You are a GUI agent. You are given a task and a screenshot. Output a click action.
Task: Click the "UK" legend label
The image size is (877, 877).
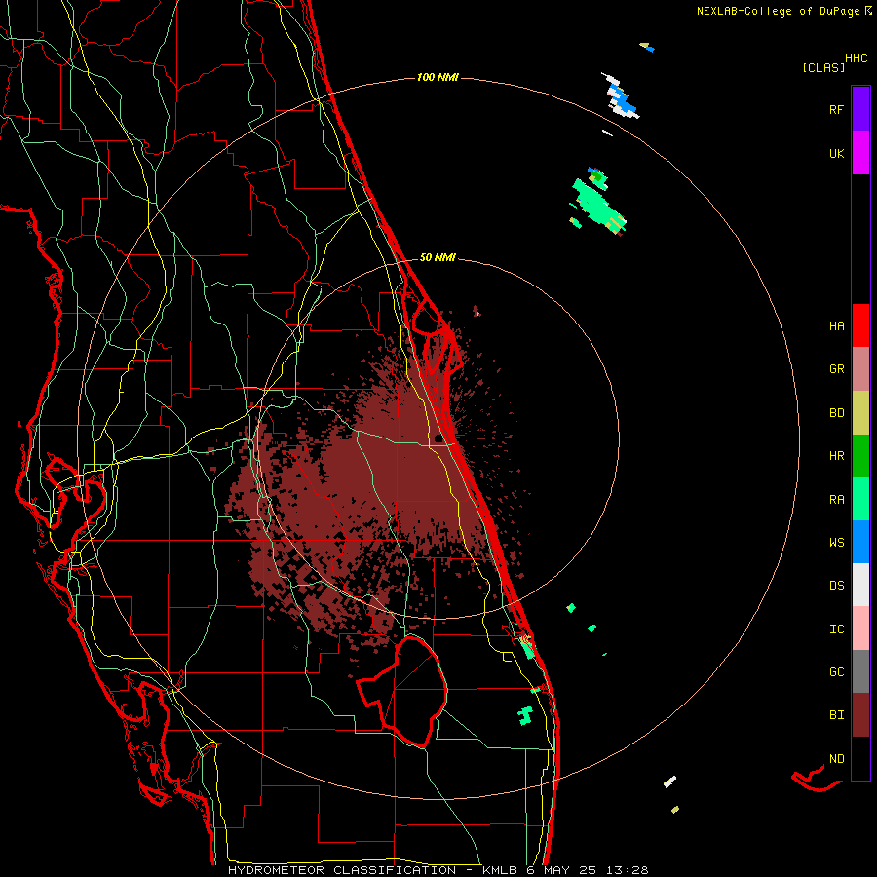coord(836,154)
